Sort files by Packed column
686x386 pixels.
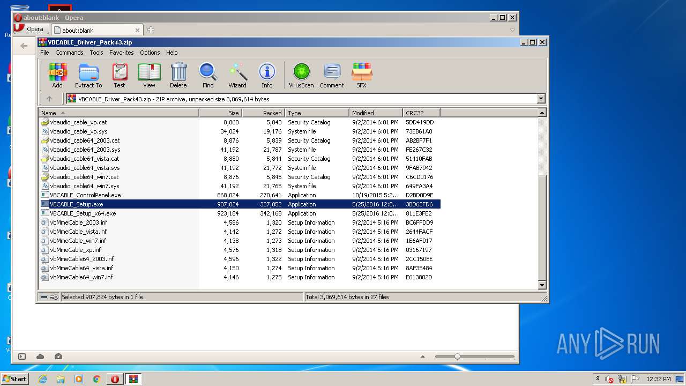pyautogui.click(x=264, y=113)
